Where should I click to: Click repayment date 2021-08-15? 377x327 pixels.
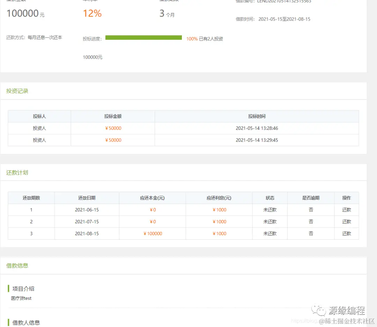[87, 233]
